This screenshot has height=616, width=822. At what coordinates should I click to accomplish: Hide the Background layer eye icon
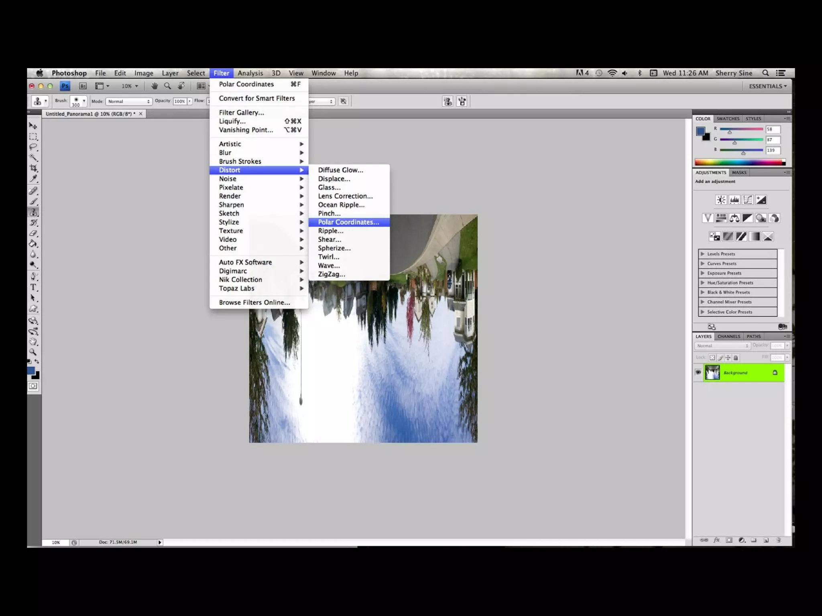pyautogui.click(x=698, y=373)
